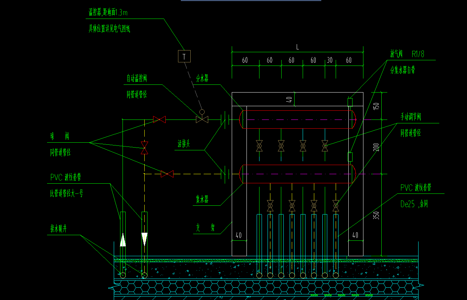Select the leftmost manual valve under the collector
This screenshot has width=467, height=300.
pos(270,206)
